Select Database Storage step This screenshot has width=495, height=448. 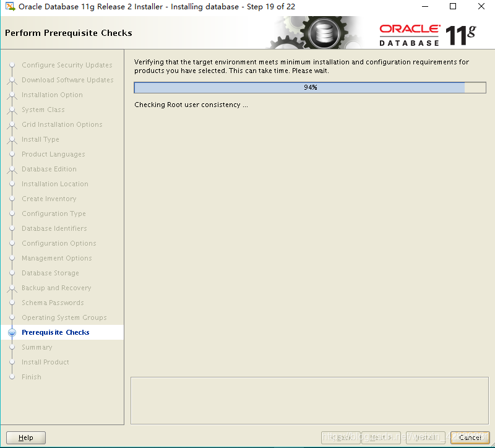[50, 273]
